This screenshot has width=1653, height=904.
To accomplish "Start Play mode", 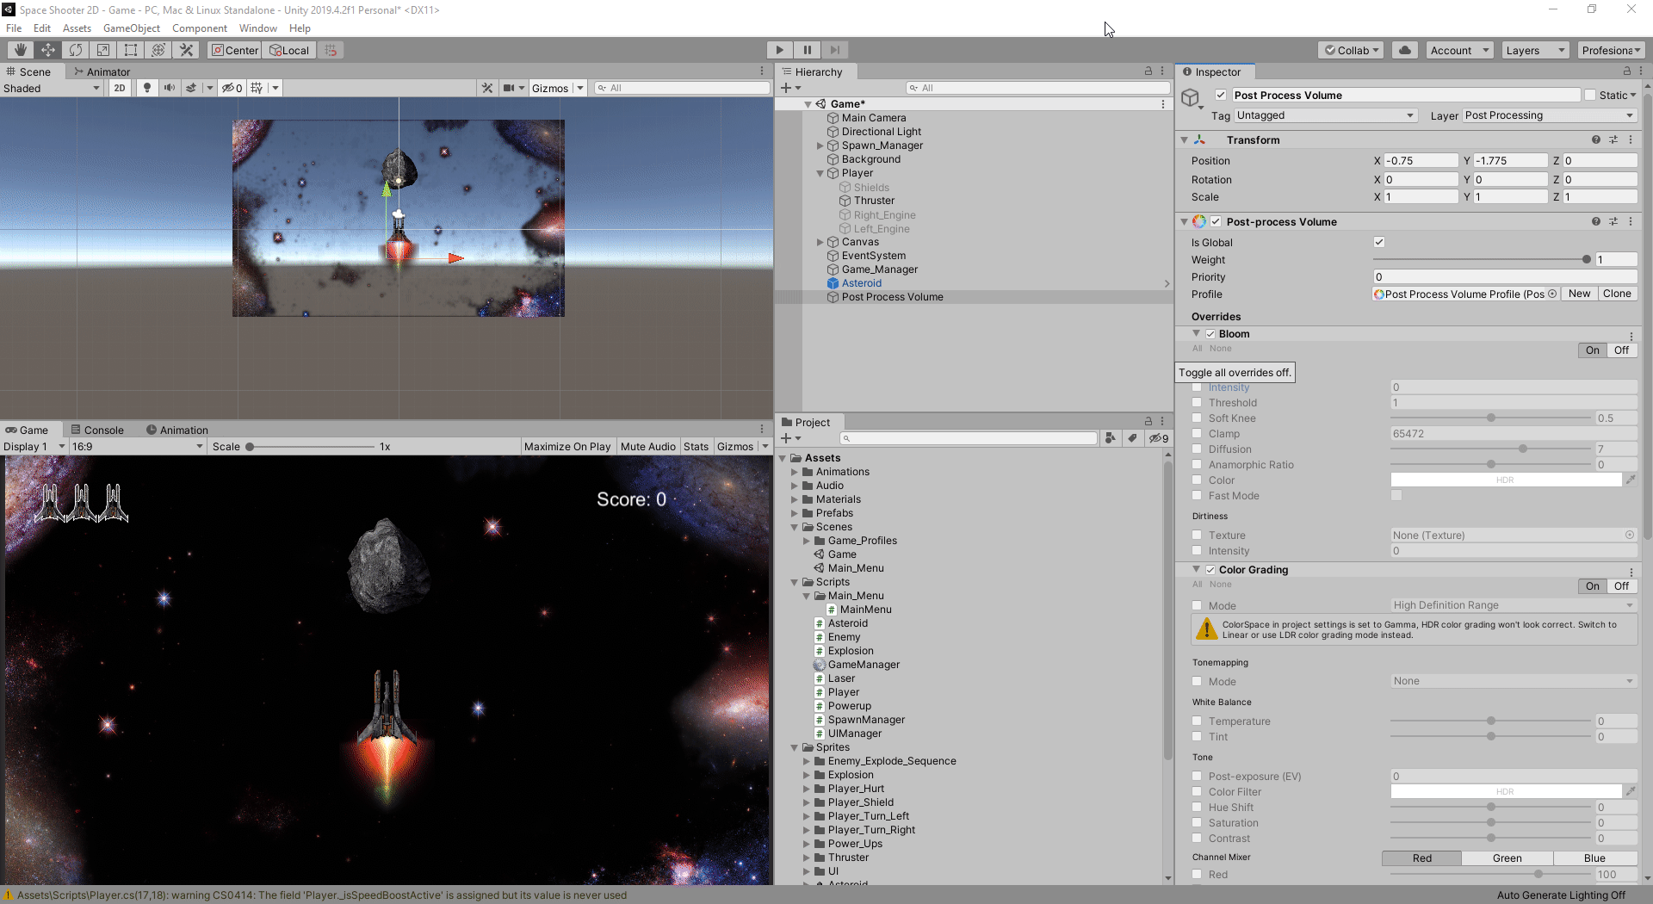I will (x=779, y=50).
